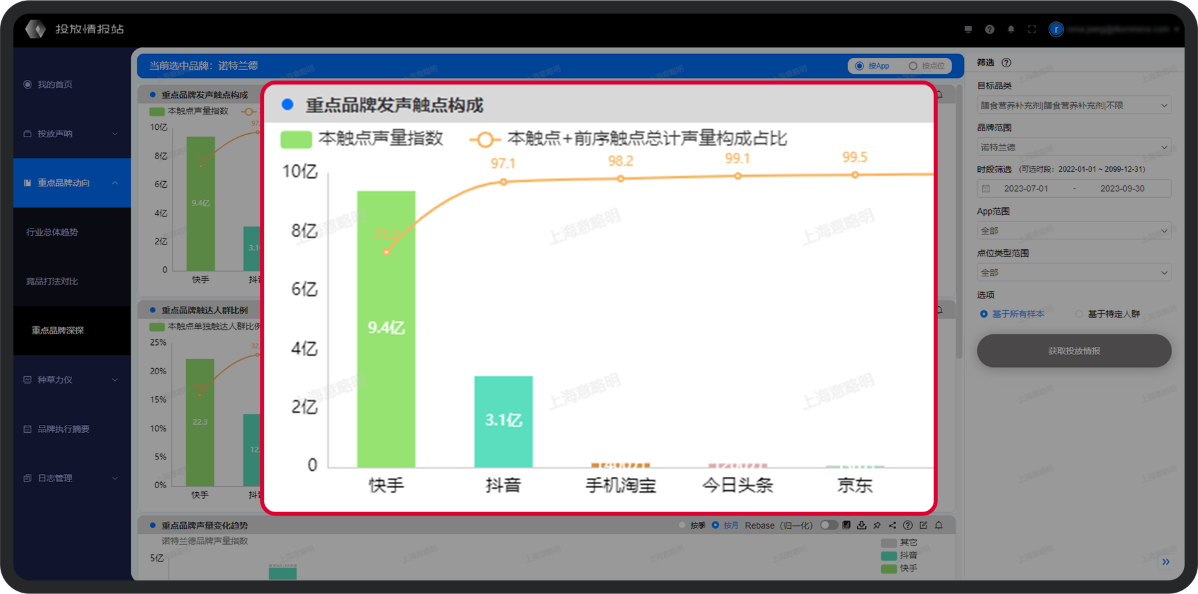Open 重点品牌动向 menu item label
1198x594 pixels.
click(63, 182)
